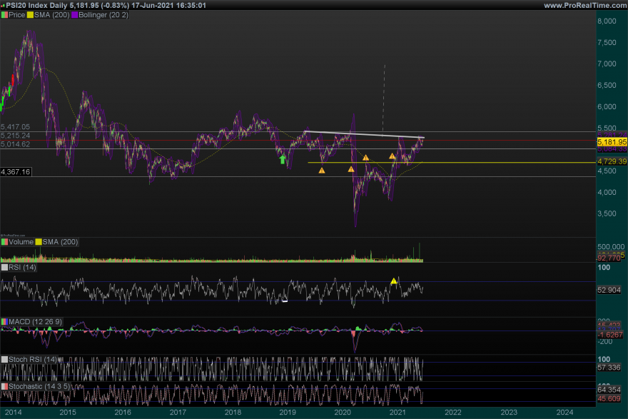Click the www.ProRealTime.com link
Screen dimensions: 628x419
click(x=584, y=5)
